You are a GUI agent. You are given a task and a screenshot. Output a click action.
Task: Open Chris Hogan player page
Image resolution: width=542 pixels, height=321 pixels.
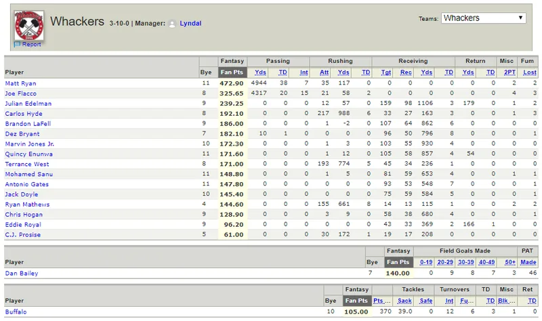tap(24, 215)
